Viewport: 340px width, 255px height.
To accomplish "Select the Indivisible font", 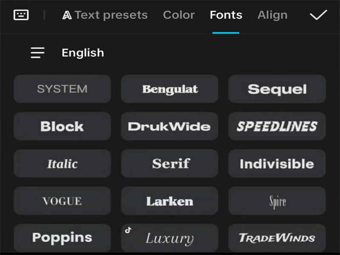I will (x=277, y=164).
